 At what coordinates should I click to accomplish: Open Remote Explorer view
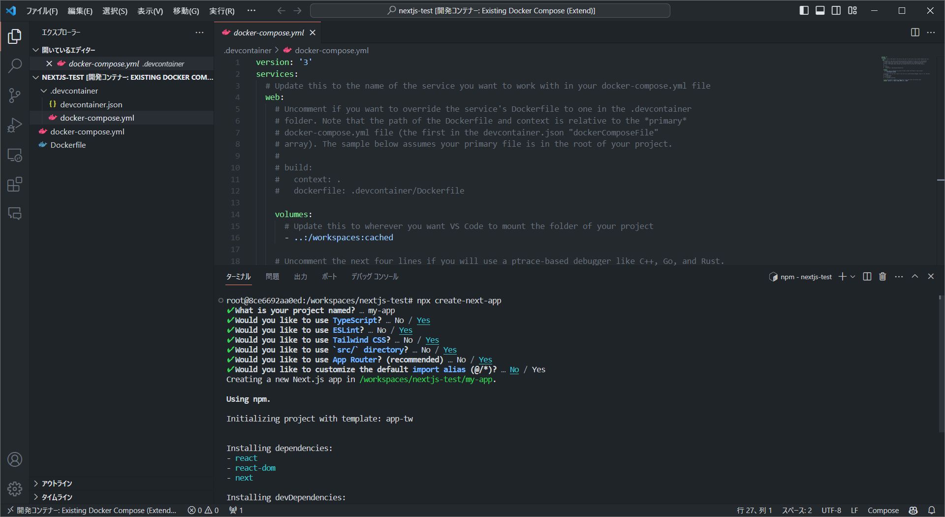tap(15, 155)
